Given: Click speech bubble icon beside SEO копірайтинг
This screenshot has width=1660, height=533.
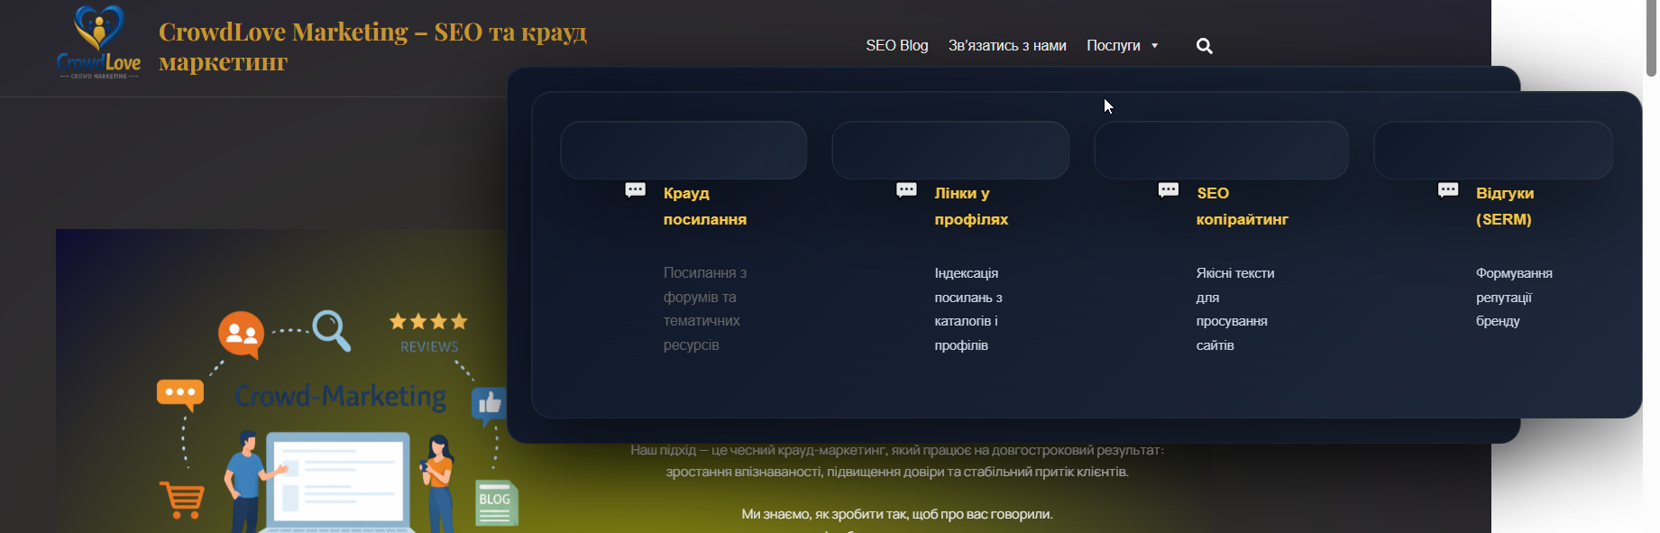Looking at the screenshot, I should tap(1169, 190).
